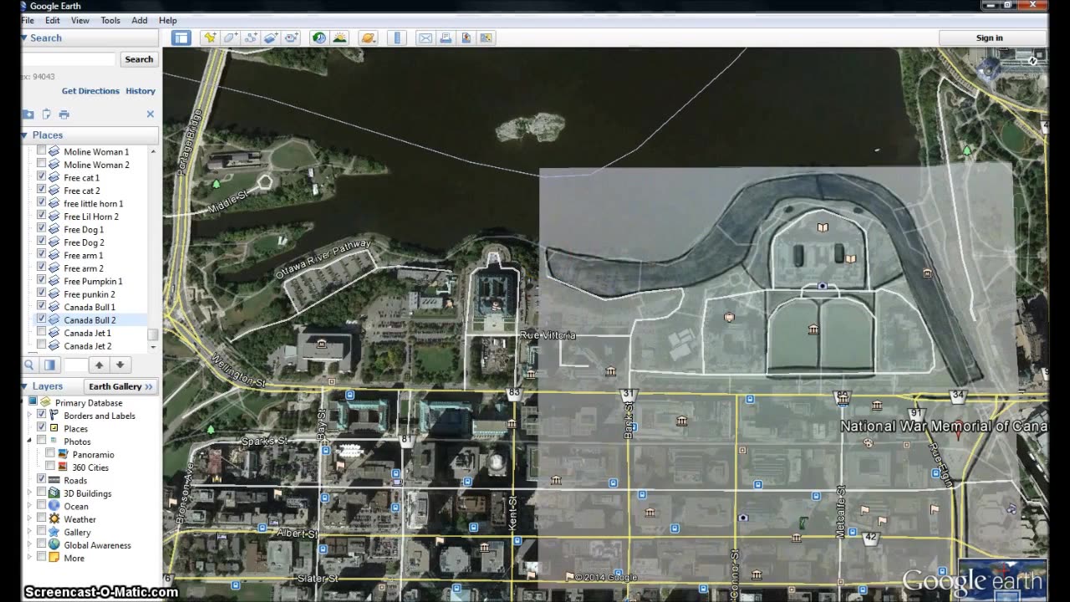Move selected place up with arrow button
This screenshot has width=1070, height=602.
pos(99,365)
